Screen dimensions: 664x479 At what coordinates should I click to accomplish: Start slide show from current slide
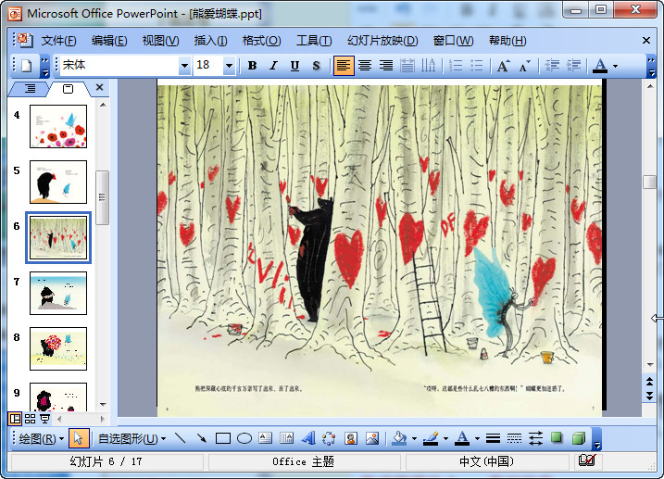point(44,419)
